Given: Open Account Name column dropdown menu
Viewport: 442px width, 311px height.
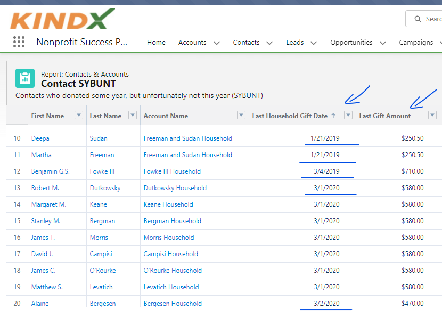Looking at the screenshot, I should click(242, 116).
